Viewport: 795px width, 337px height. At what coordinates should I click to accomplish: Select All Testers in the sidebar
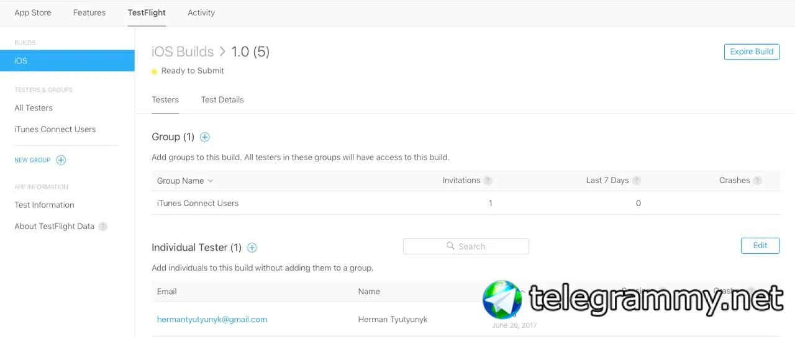(34, 108)
